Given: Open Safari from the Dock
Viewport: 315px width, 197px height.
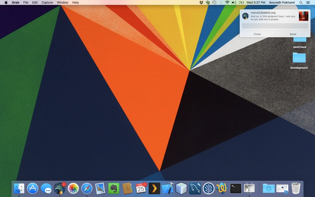Looking at the screenshot, I should [87, 188].
